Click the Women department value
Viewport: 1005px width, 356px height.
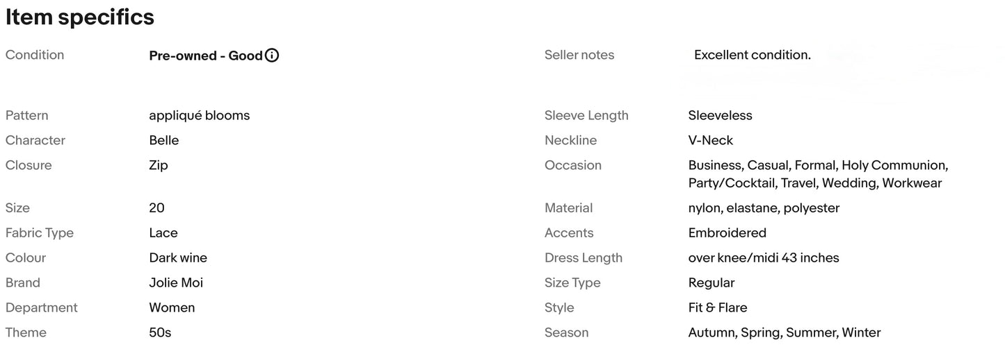tap(172, 307)
